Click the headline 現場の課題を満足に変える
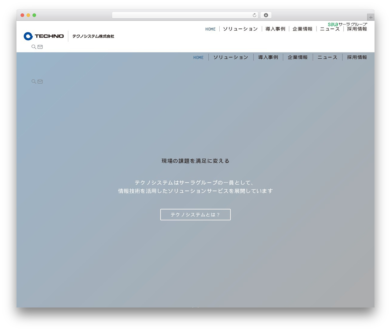 click(x=195, y=161)
